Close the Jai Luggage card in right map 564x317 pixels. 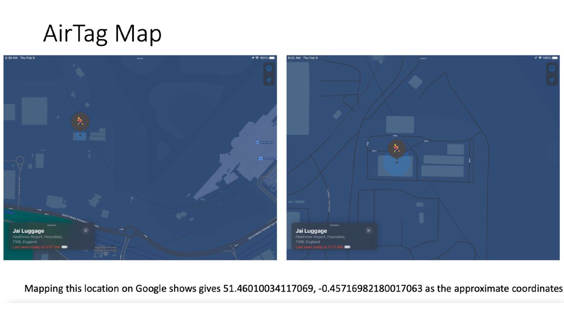click(368, 230)
